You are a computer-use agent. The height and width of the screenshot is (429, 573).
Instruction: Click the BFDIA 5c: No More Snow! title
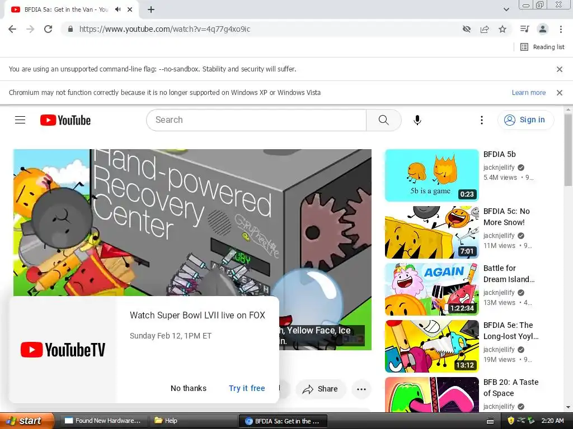click(x=506, y=217)
